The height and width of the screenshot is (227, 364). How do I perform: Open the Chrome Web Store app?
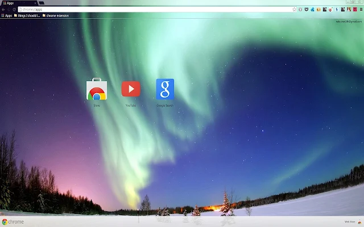pyautogui.click(x=97, y=89)
